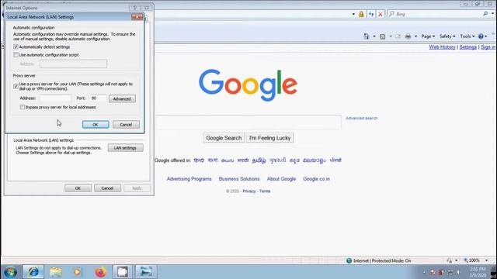Open the Tools menu
Screen dimensions: 497x279
pos(467,36)
